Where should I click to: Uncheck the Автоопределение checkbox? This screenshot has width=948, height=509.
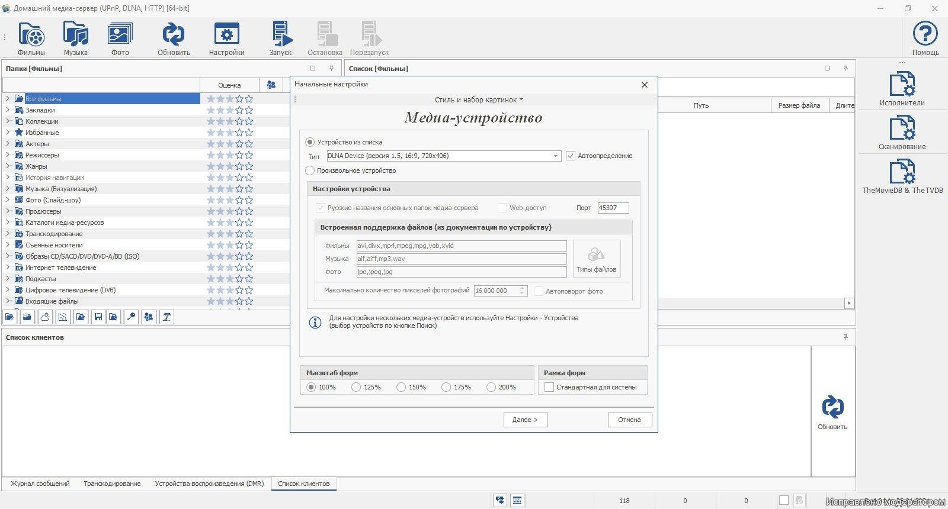pos(571,156)
